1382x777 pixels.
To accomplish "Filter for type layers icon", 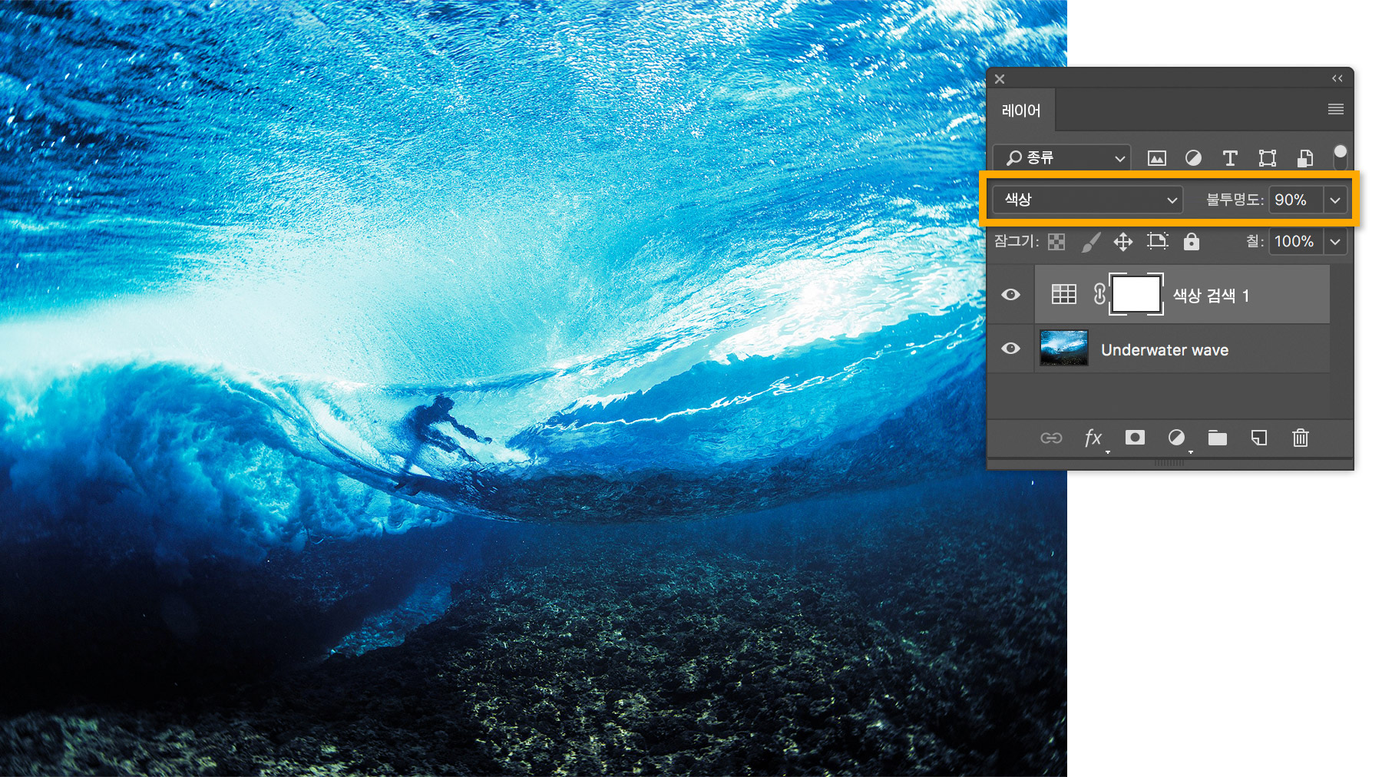I will tap(1230, 158).
